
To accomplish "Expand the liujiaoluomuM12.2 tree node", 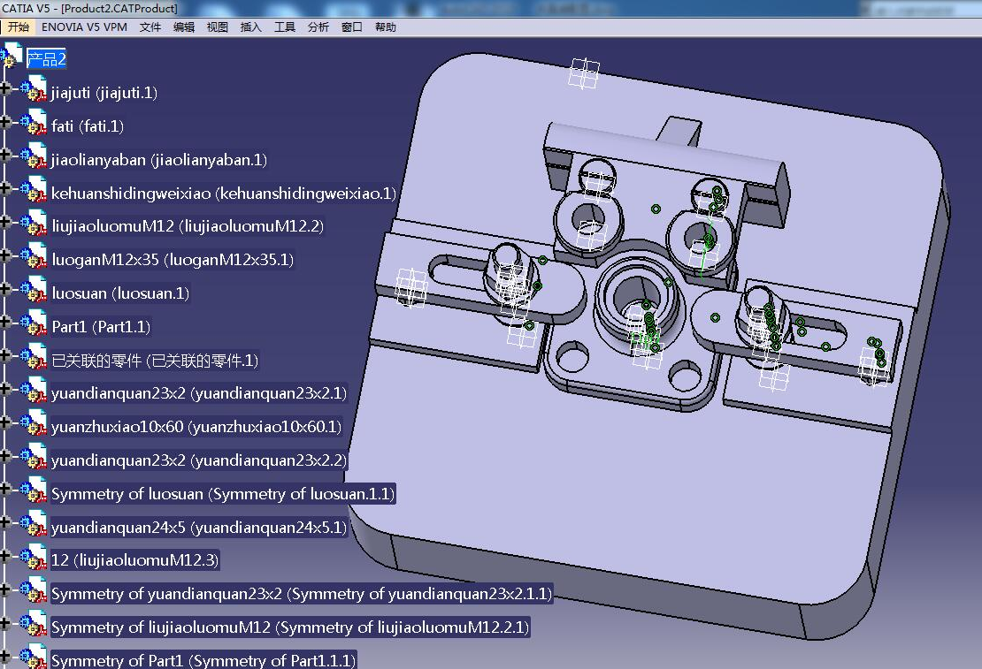I will [5, 222].
